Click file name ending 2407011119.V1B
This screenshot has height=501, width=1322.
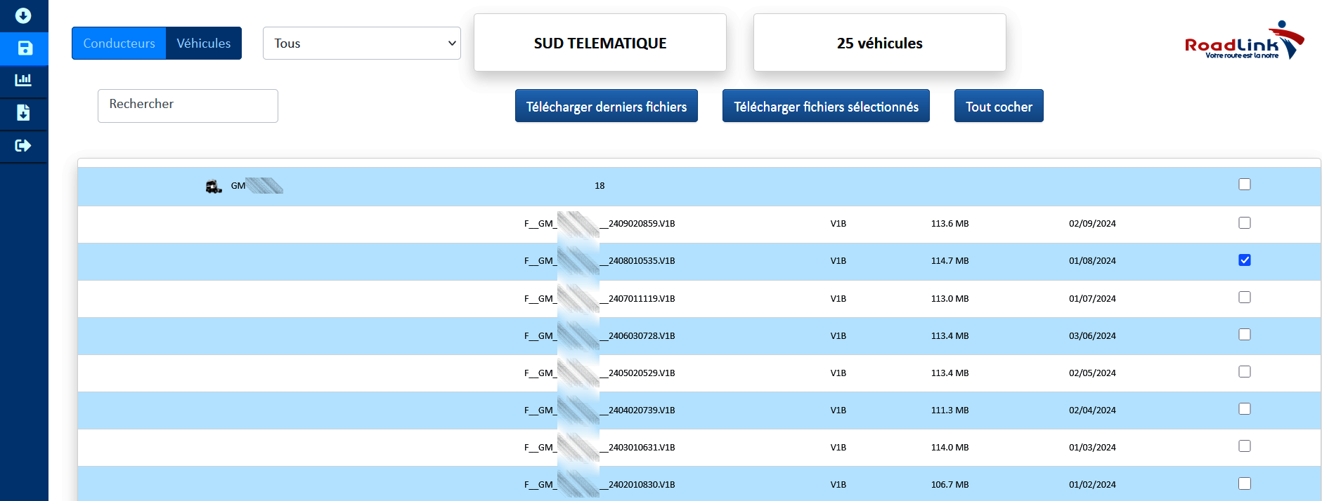[600, 299]
